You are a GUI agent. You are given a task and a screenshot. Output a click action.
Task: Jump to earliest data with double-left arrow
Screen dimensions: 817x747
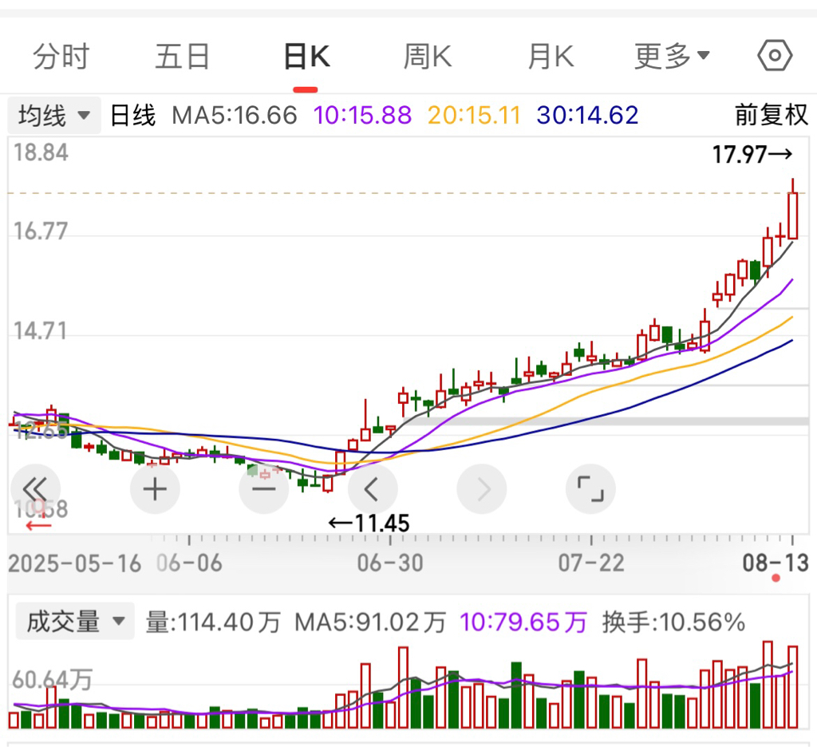(35, 489)
